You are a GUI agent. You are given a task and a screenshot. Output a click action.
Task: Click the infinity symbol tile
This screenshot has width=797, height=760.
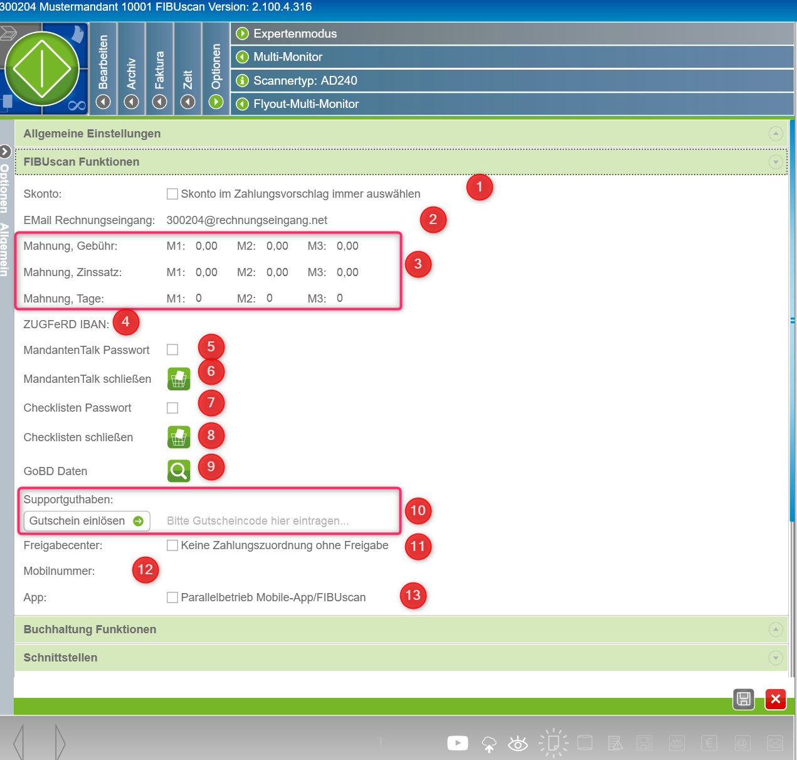pyautogui.click(x=77, y=105)
